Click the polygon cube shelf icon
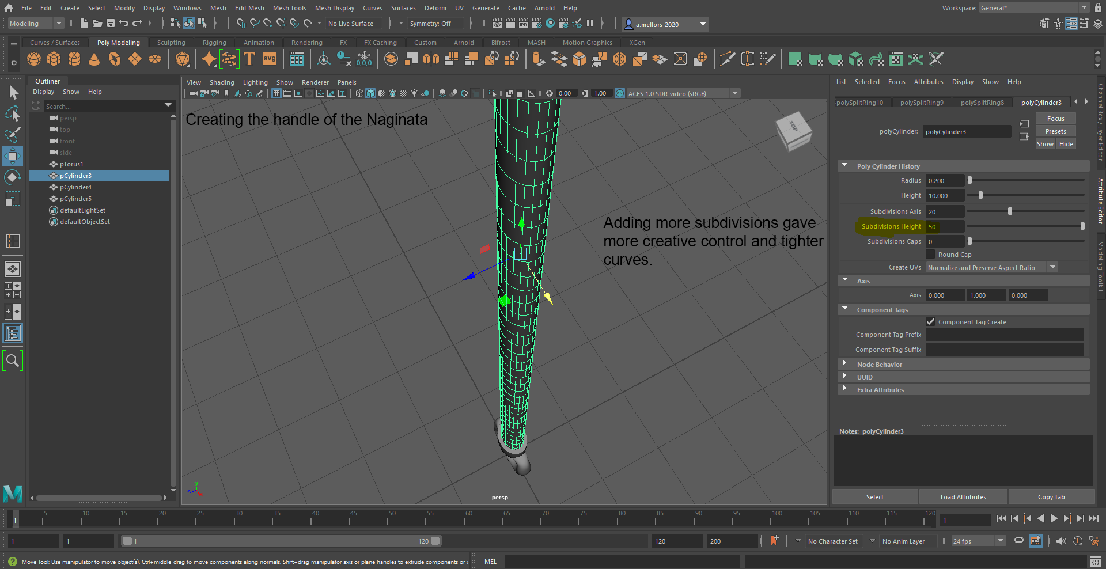The height and width of the screenshot is (569, 1106). [54, 59]
